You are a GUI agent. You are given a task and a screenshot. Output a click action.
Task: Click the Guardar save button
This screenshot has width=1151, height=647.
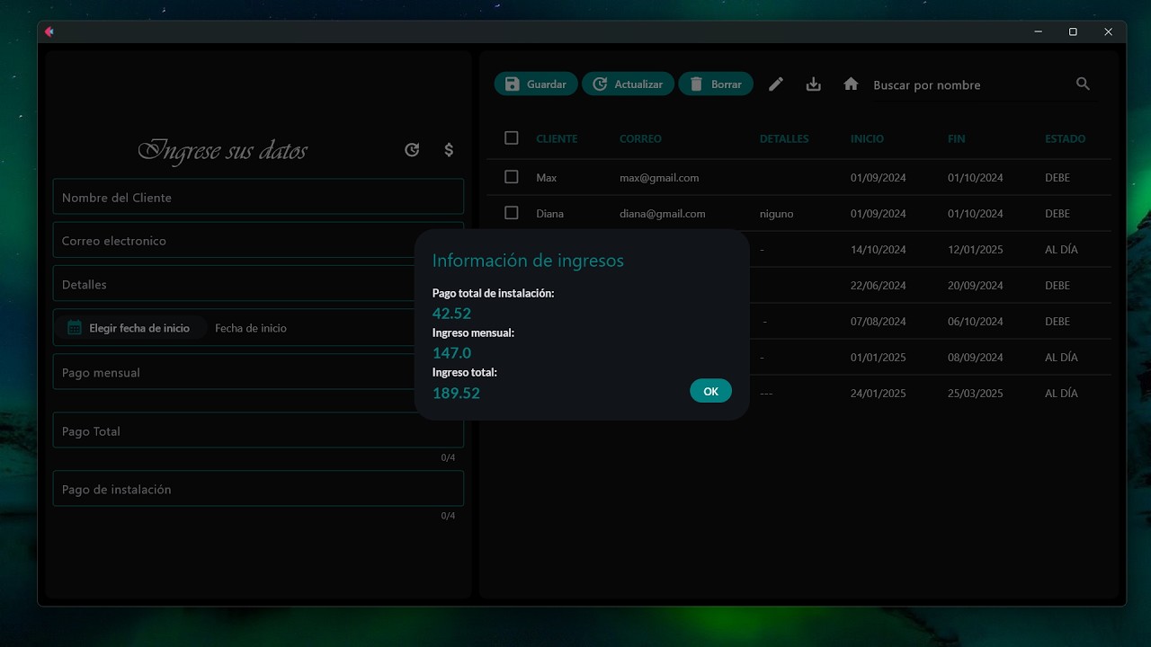coord(536,84)
